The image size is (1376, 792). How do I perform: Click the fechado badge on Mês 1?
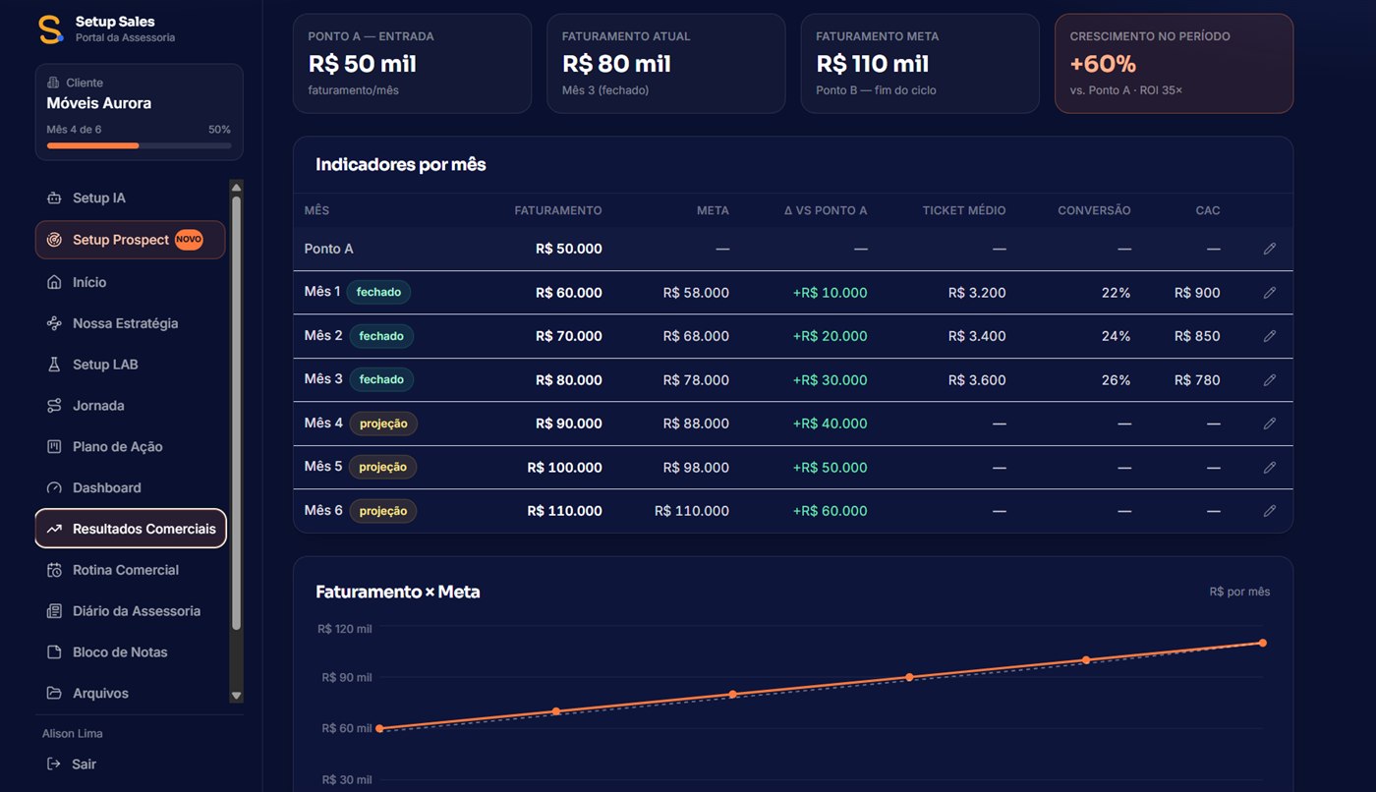378,292
